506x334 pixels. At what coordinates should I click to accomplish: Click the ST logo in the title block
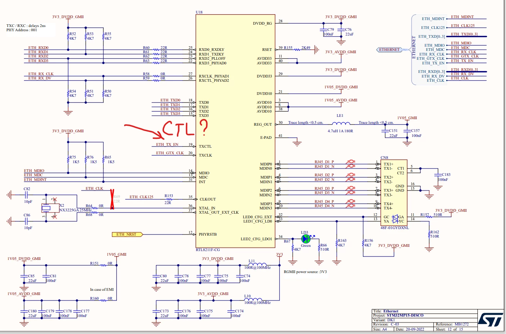(490, 319)
